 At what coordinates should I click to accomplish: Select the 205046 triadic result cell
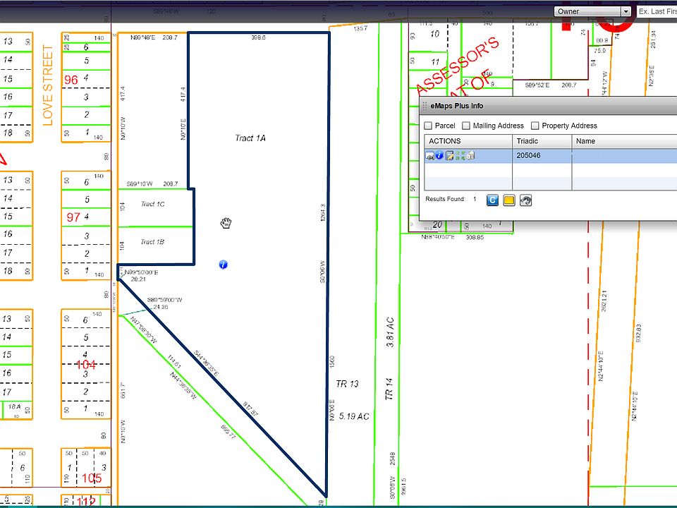point(542,155)
